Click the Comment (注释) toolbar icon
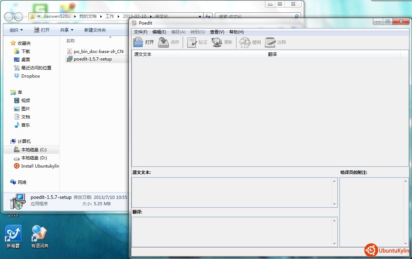 click(x=270, y=42)
